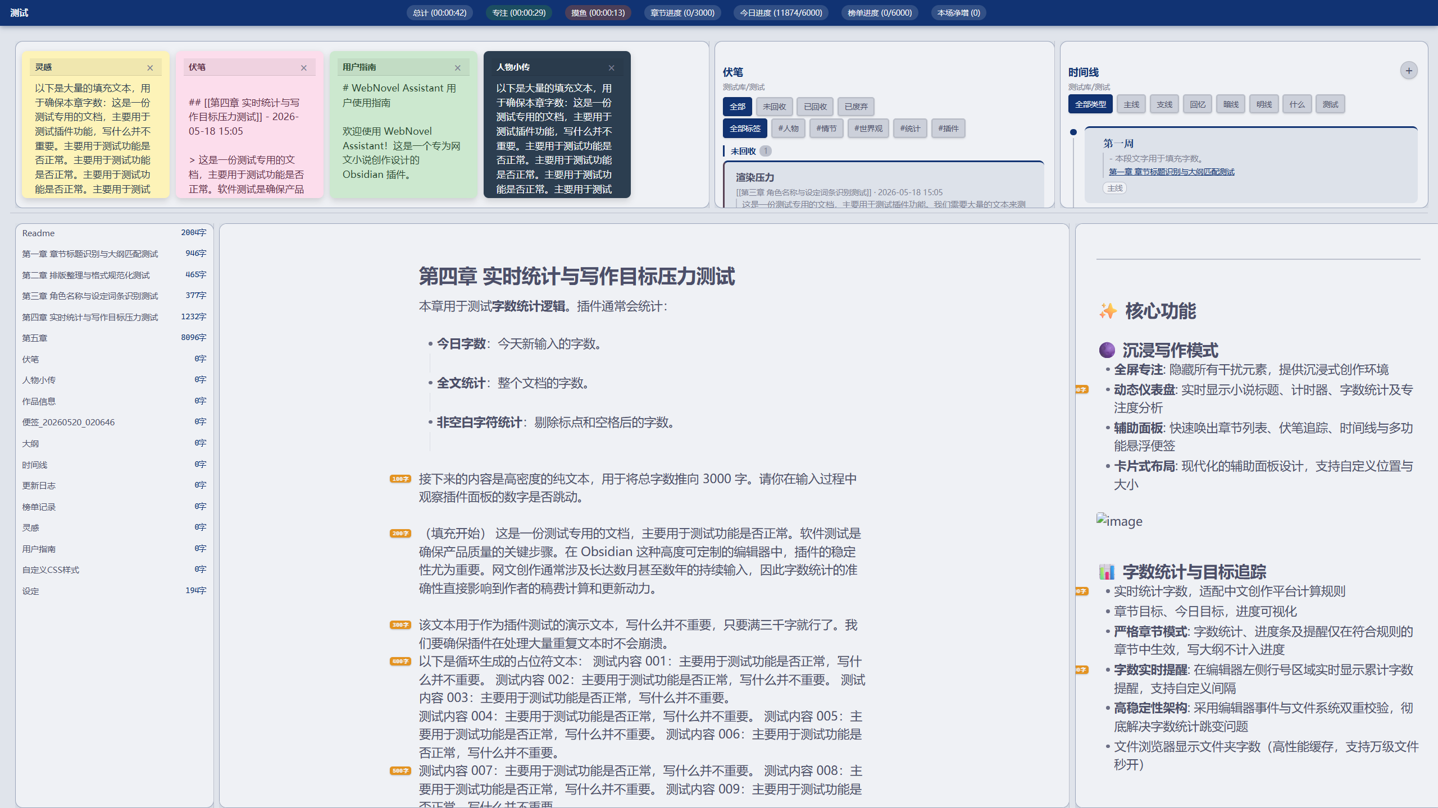
Task: Close the 伏笔 sticky note
Action: (304, 68)
